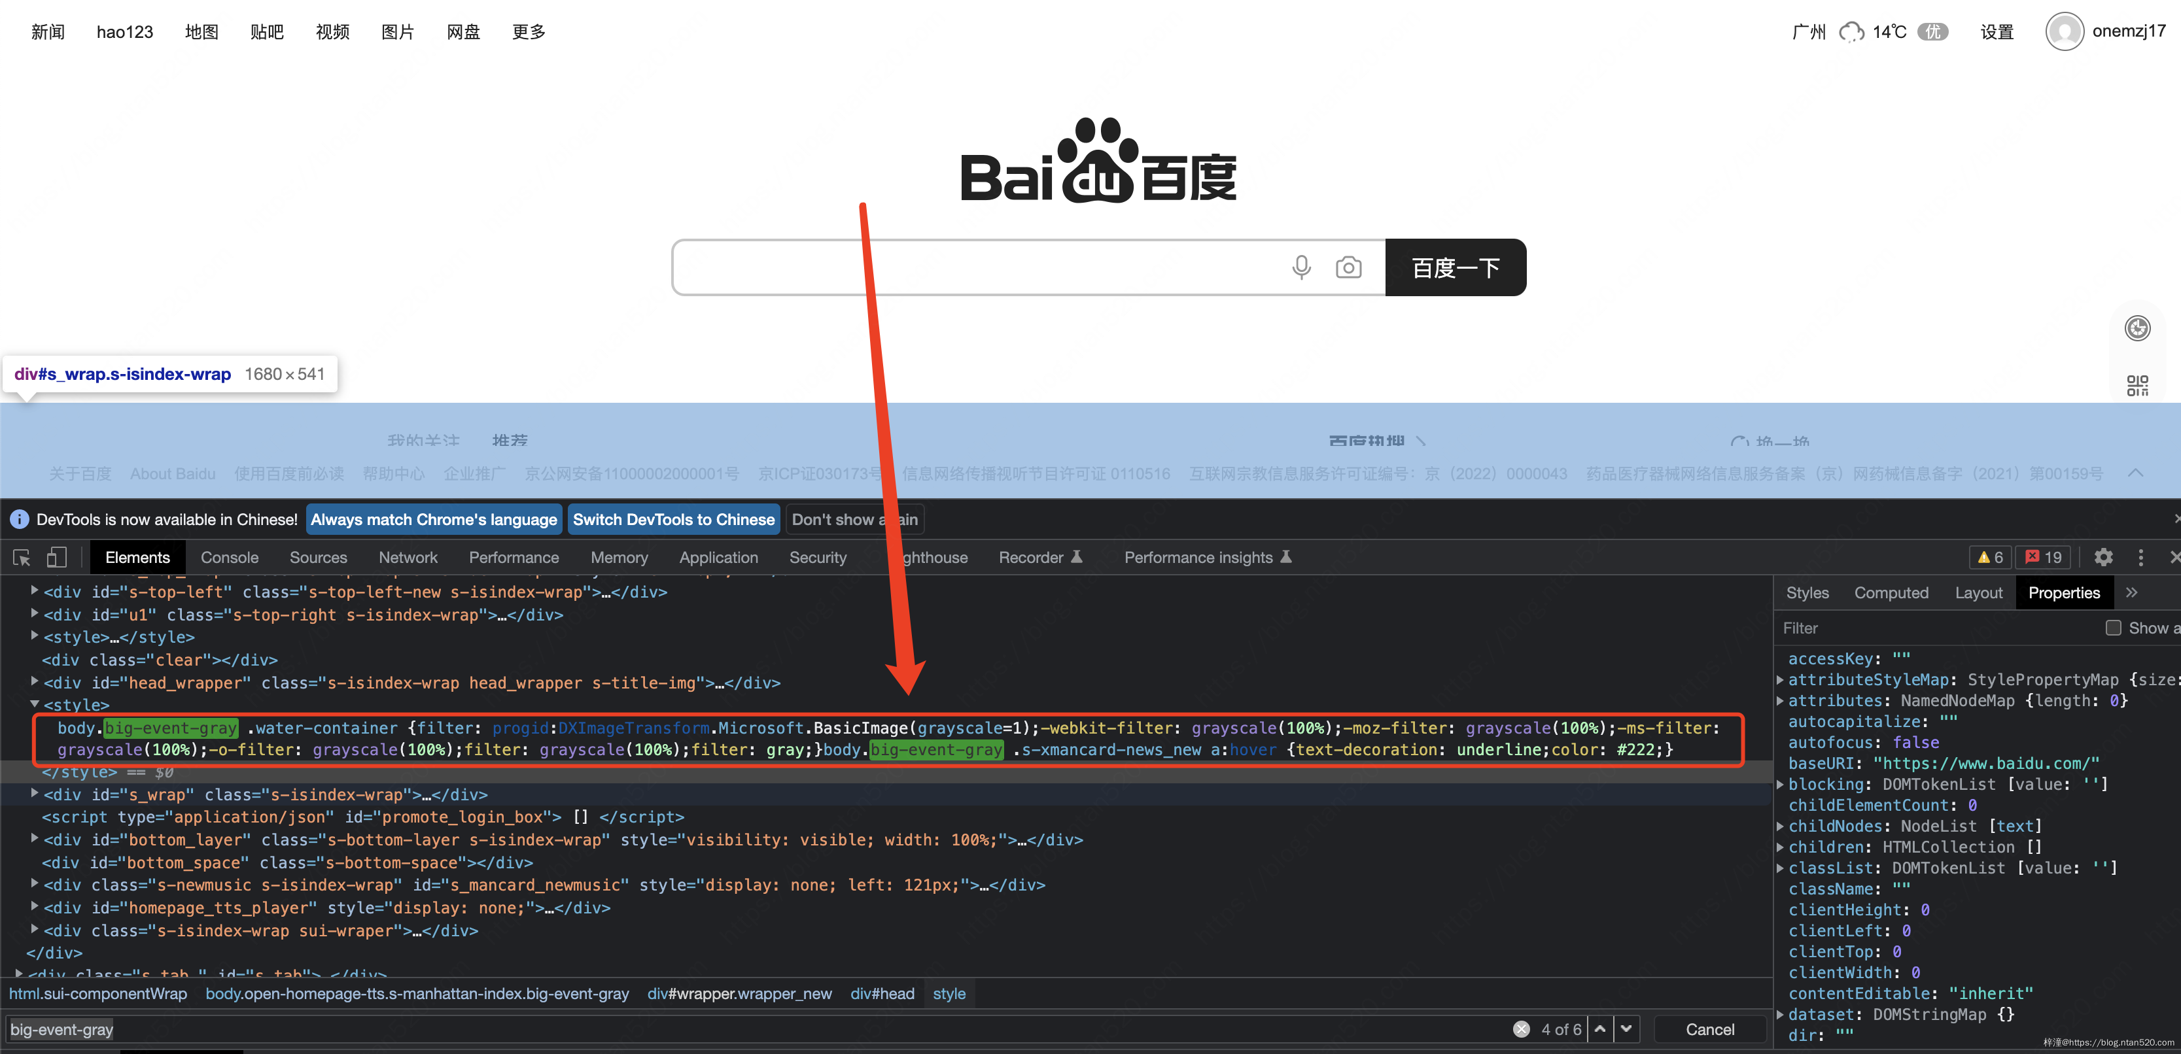The width and height of the screenshot is (2181, 1054).
Task: Expand the homepage_tts_player div node
Action: pyautogui.click(x=35, y=906)
